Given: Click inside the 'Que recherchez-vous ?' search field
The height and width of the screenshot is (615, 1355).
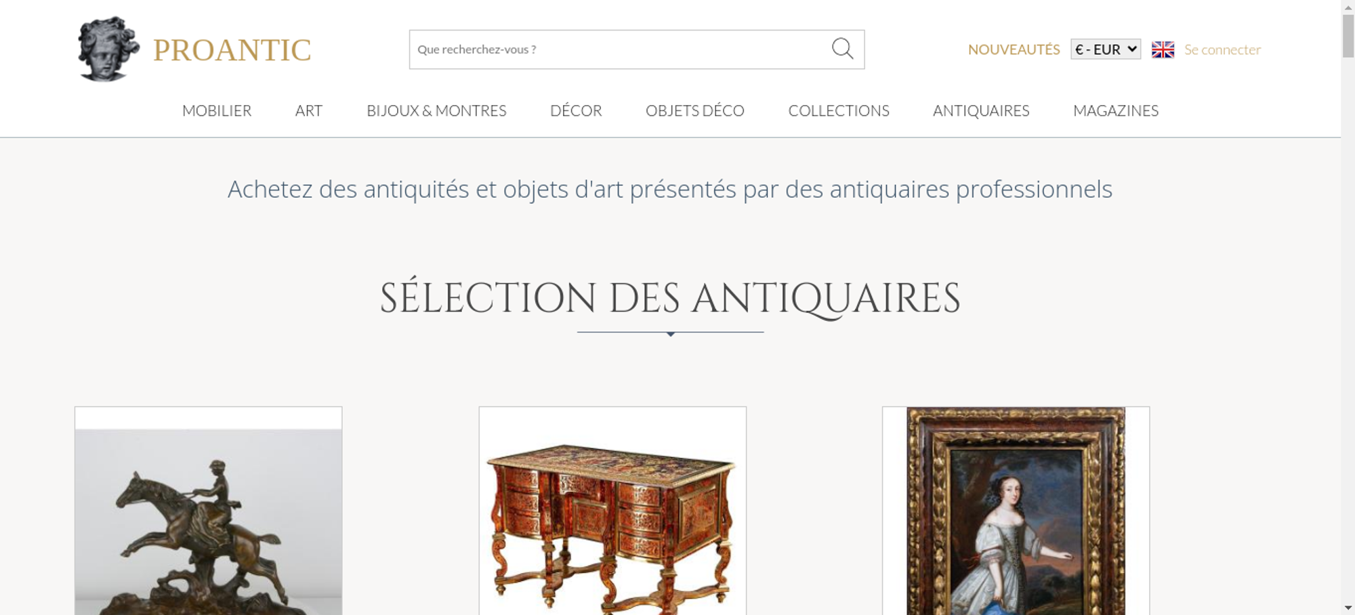Looking at the screenshot, I should [x=620, y=49].
